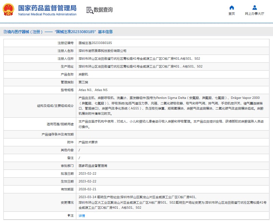Open the 数据查询 section title
The height and width of the screenshot is (222, 273).
(x=103, y=10)
